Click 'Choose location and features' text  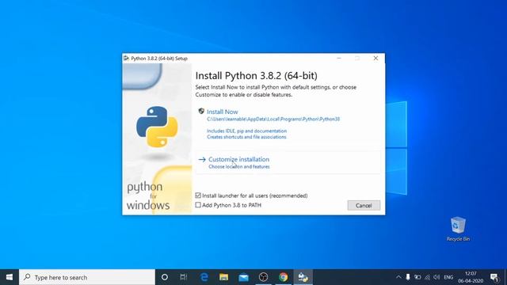click(239, 167)
